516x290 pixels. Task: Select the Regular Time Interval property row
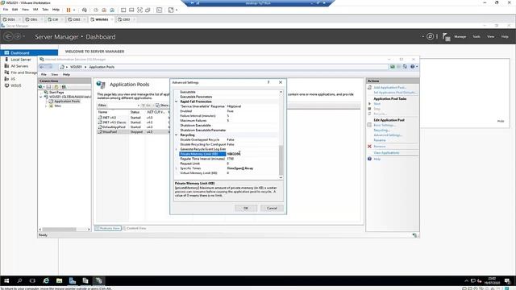229,159
